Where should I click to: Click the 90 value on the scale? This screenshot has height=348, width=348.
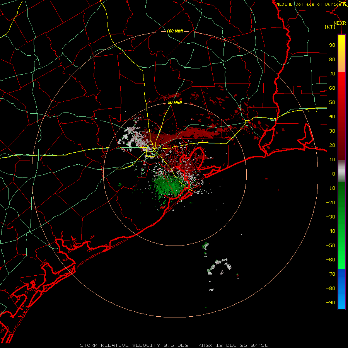click(x=332, y=45)
